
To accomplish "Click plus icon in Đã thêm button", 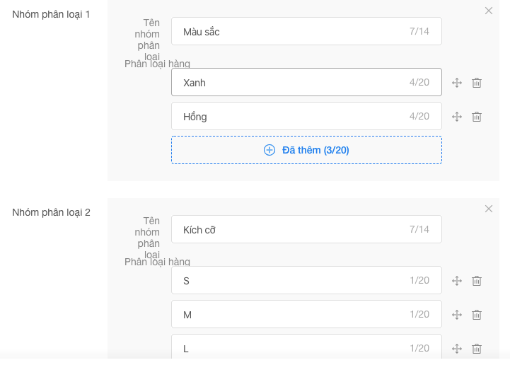I will [x=270, y=150].
